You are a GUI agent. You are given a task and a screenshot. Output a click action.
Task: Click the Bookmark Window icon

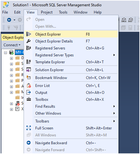29,77
